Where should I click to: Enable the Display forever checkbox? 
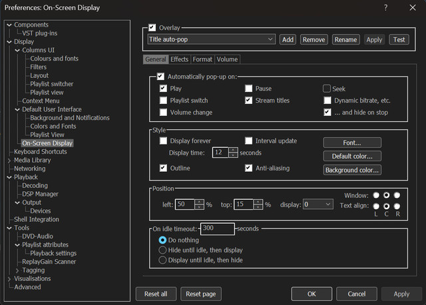click(x=163, y=141)
